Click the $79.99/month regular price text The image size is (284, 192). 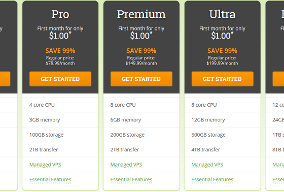point(60,63)
